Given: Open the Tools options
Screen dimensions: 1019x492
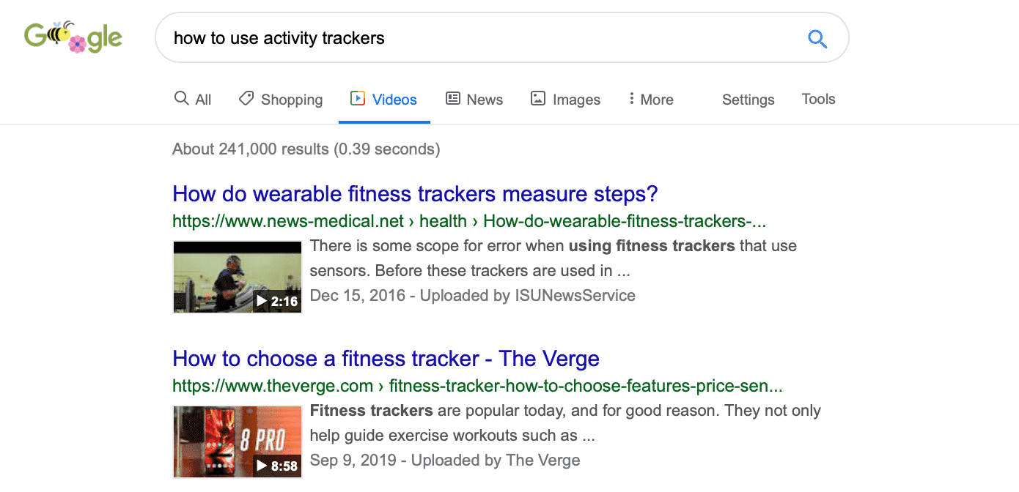Looking at the screenshot, I should (818, 99).
